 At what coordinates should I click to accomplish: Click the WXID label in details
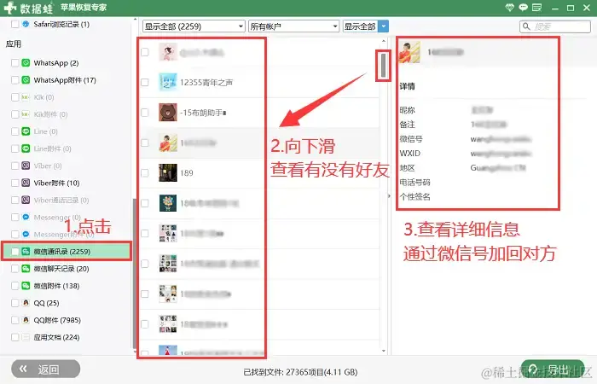pyautogui.click(x=410, y=153)
